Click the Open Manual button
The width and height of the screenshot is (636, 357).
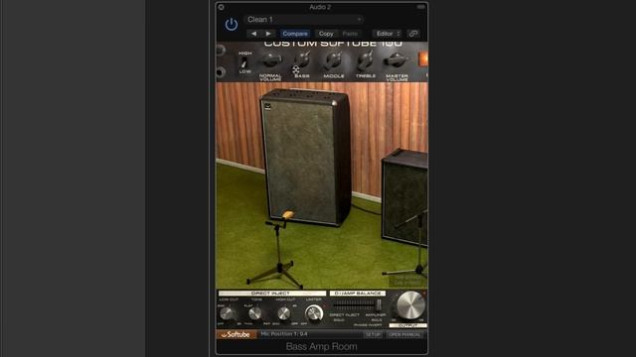pyautogui.click(x=404, y=334)
